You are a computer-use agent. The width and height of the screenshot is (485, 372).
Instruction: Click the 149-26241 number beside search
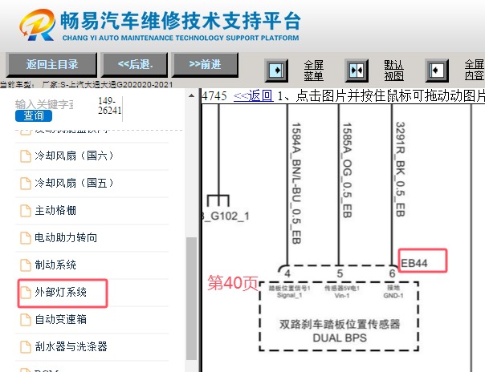(109, 106)
